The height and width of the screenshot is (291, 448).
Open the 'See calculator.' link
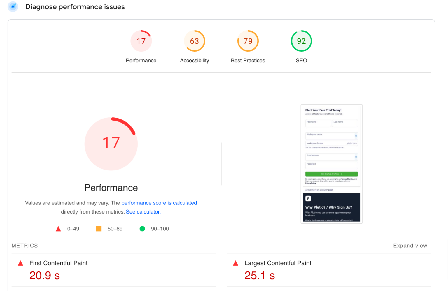[x=143, y=212]
